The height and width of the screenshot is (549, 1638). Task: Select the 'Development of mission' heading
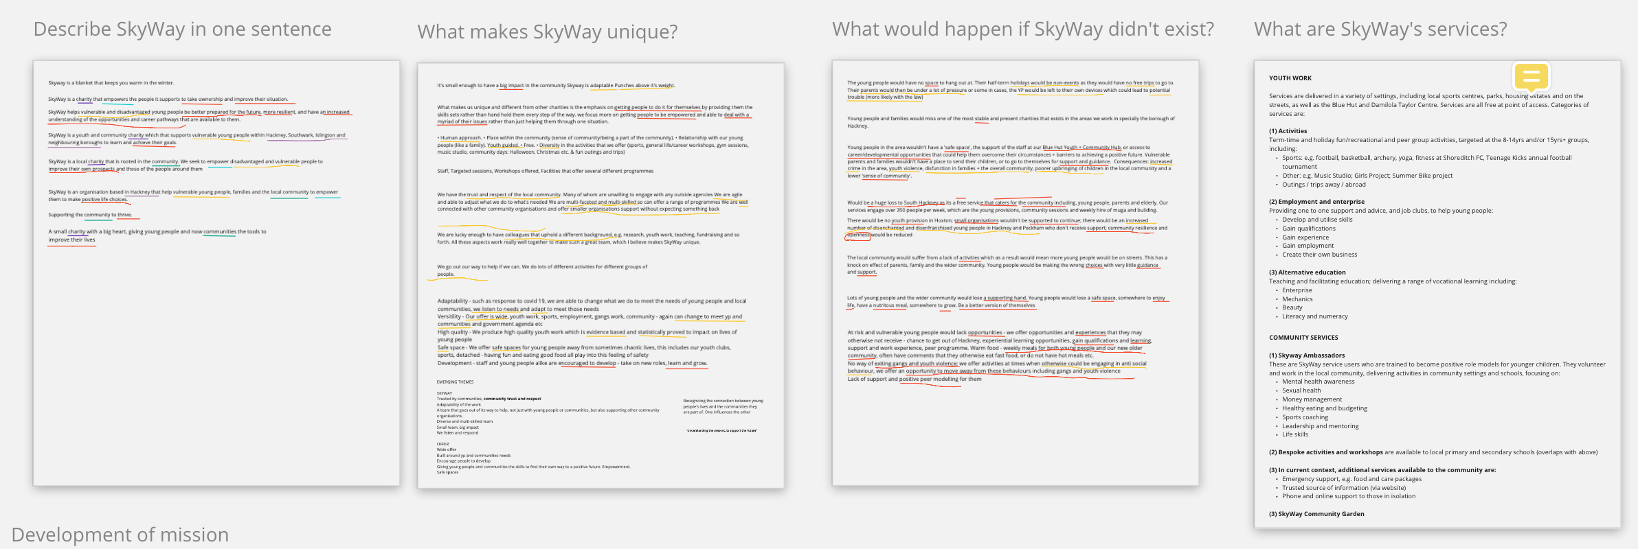120,535
